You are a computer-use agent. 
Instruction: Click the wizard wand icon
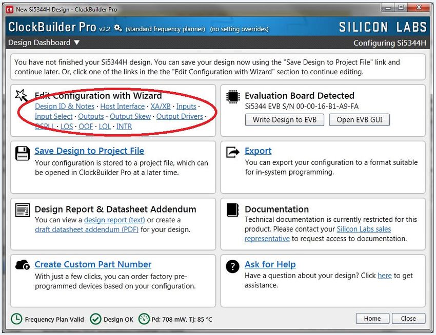(21, 96)
